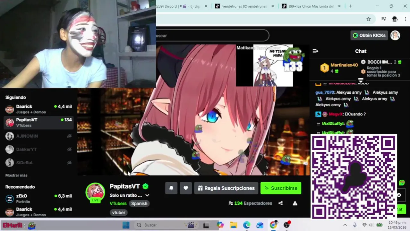410x231 pixels.
Task: Open Task View on the taskbar
Action: [206, 225]
